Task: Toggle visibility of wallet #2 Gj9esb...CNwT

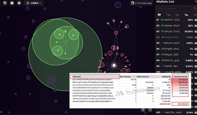Action: (x=196, y=26)
